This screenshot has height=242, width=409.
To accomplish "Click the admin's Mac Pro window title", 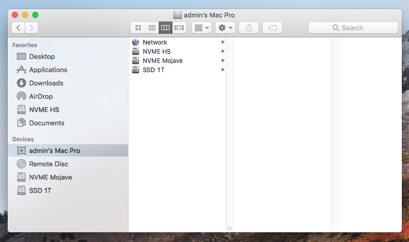I will 209,15.
